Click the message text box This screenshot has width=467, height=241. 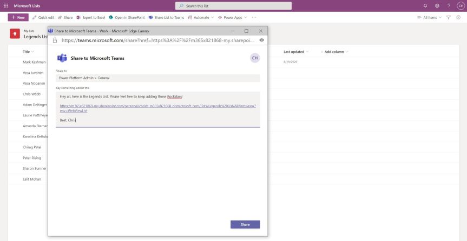(158, 109)
